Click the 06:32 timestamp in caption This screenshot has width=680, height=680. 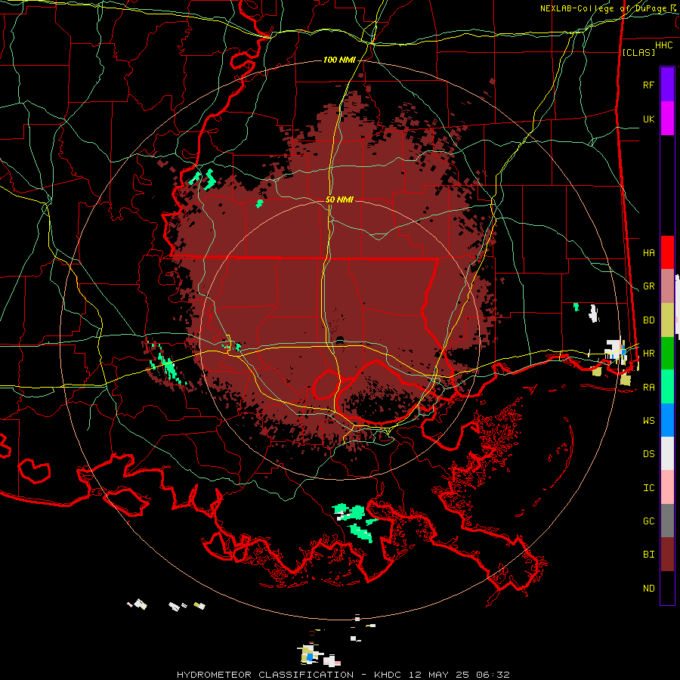pyautogui.click(x=493, y=675)
